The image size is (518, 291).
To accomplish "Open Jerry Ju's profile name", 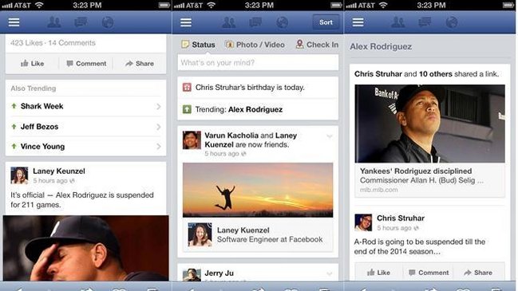I will (219, 273).
